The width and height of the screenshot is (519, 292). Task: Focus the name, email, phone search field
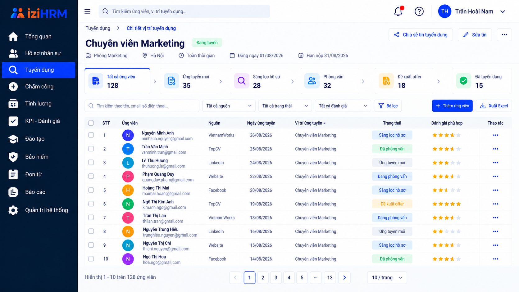pos(142,106)
